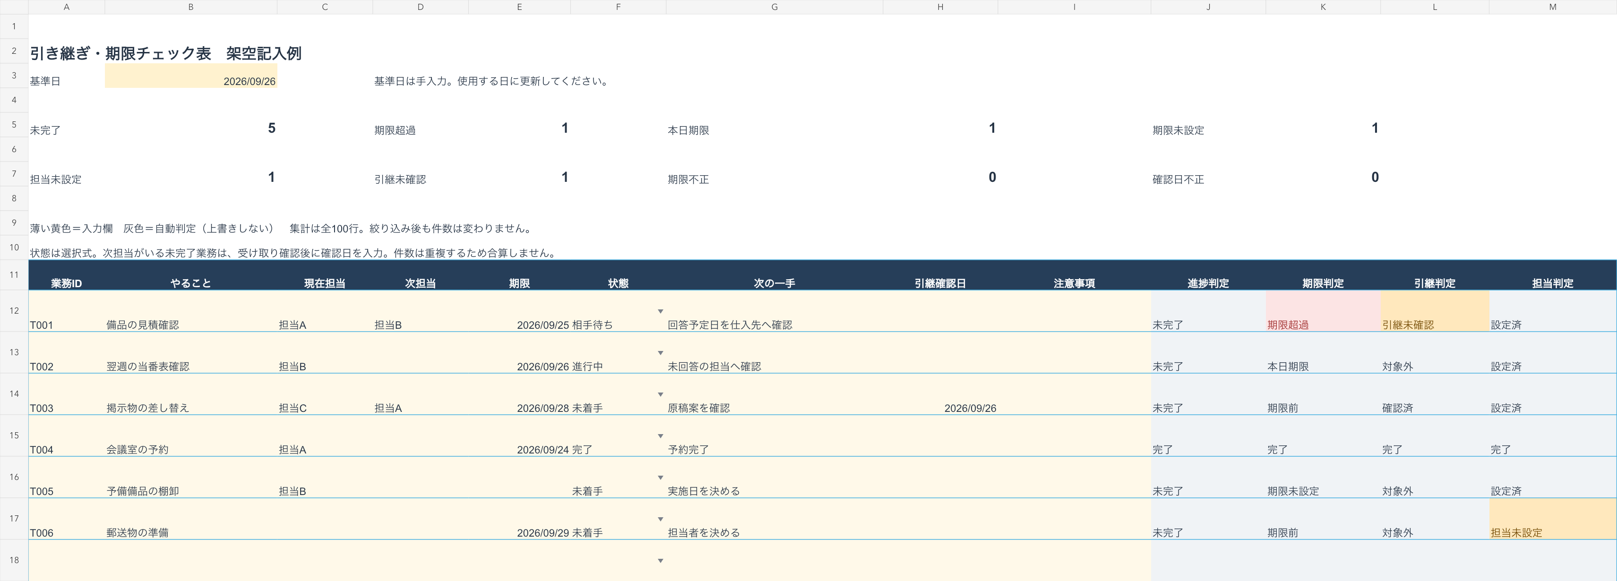Click the 引継確認日 cell showing 2026/09/26
Image resolution: width=1617 pixels, height=581 pixels.
[940, 394]
